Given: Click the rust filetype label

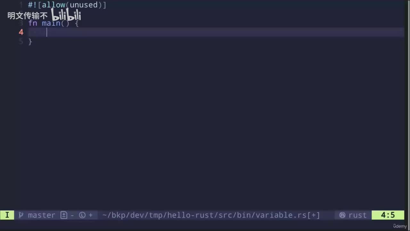Looking at the screenshot, I should click(357, 215).
